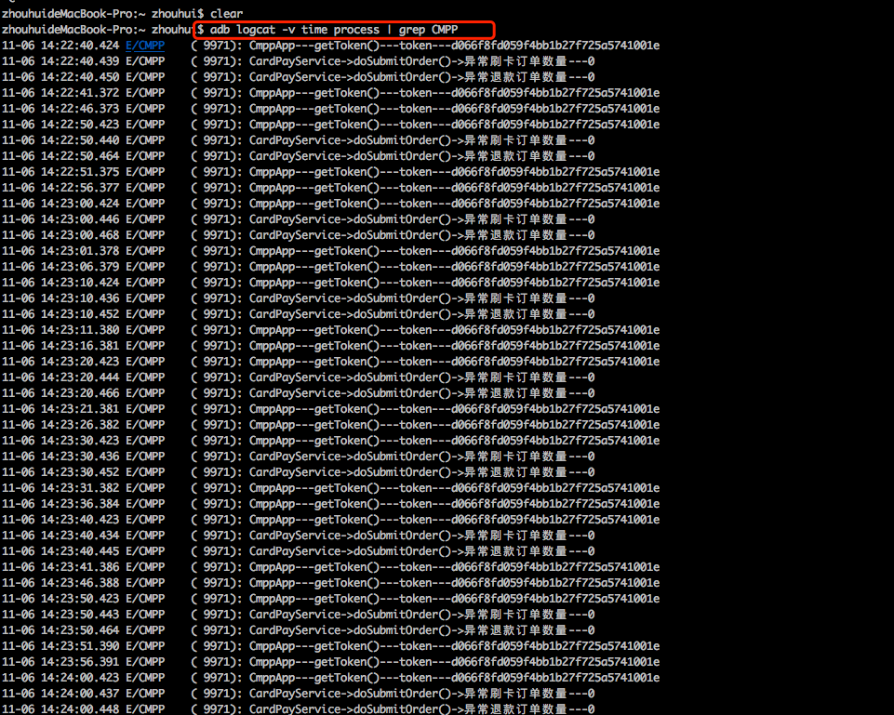
Task: Select timestamp 14:23:51.390
Action: [x=80, y=646]
